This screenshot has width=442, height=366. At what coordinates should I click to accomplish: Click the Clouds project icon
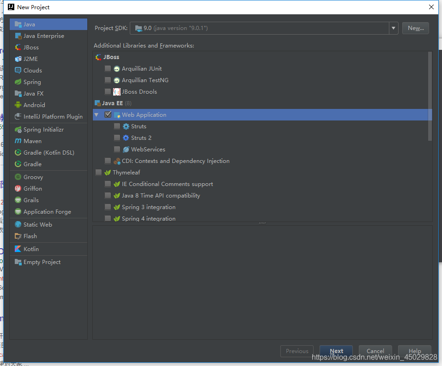[x=18, y=71]
